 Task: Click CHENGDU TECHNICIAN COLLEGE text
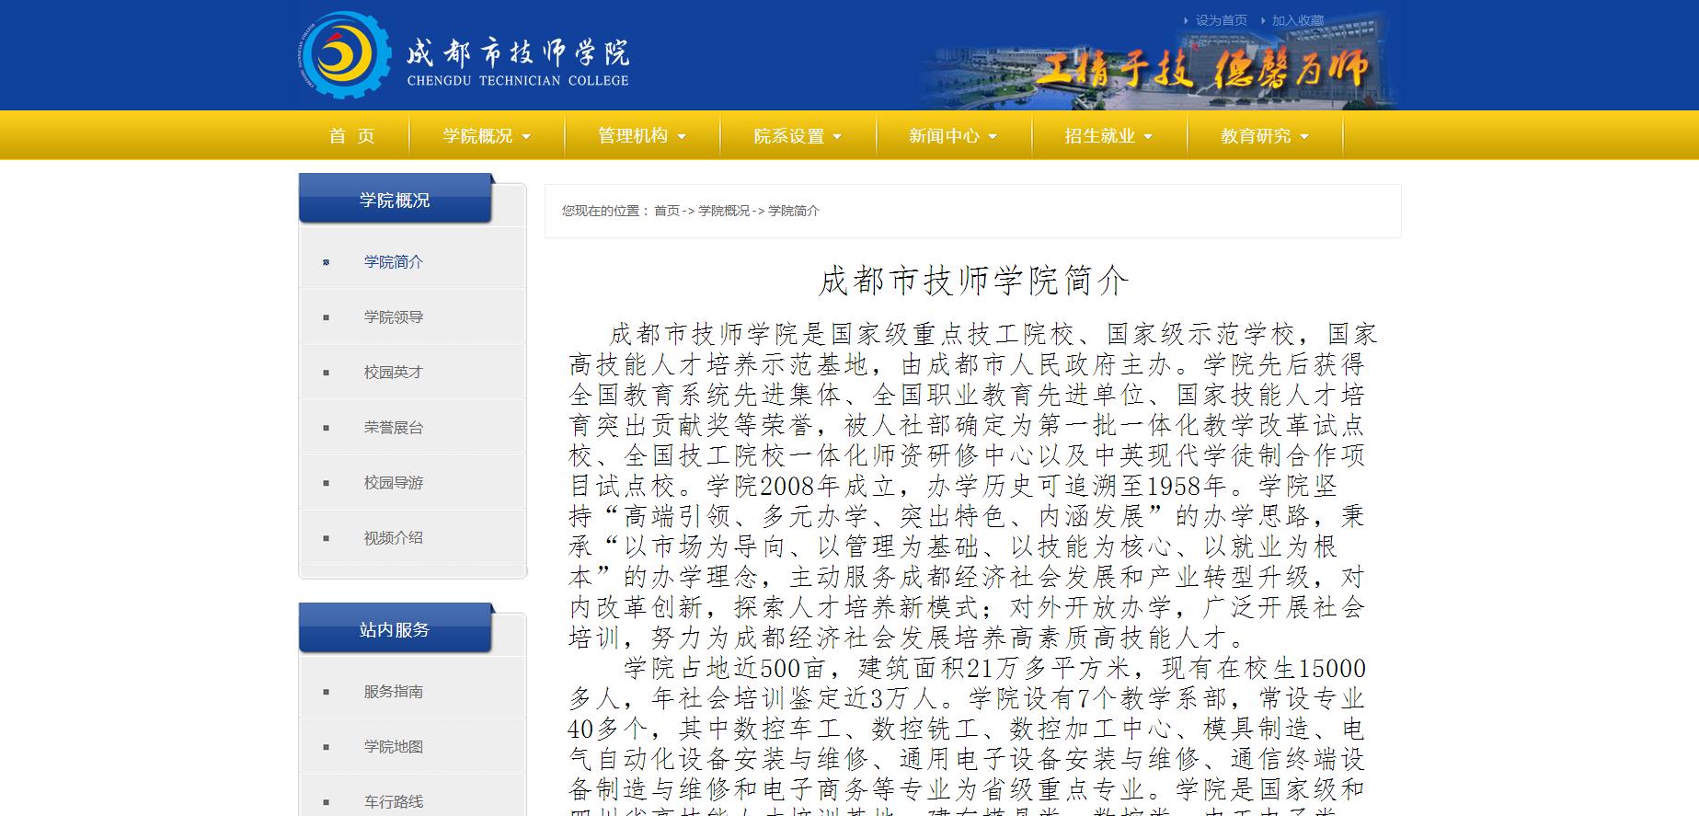[x=518, y=81]
